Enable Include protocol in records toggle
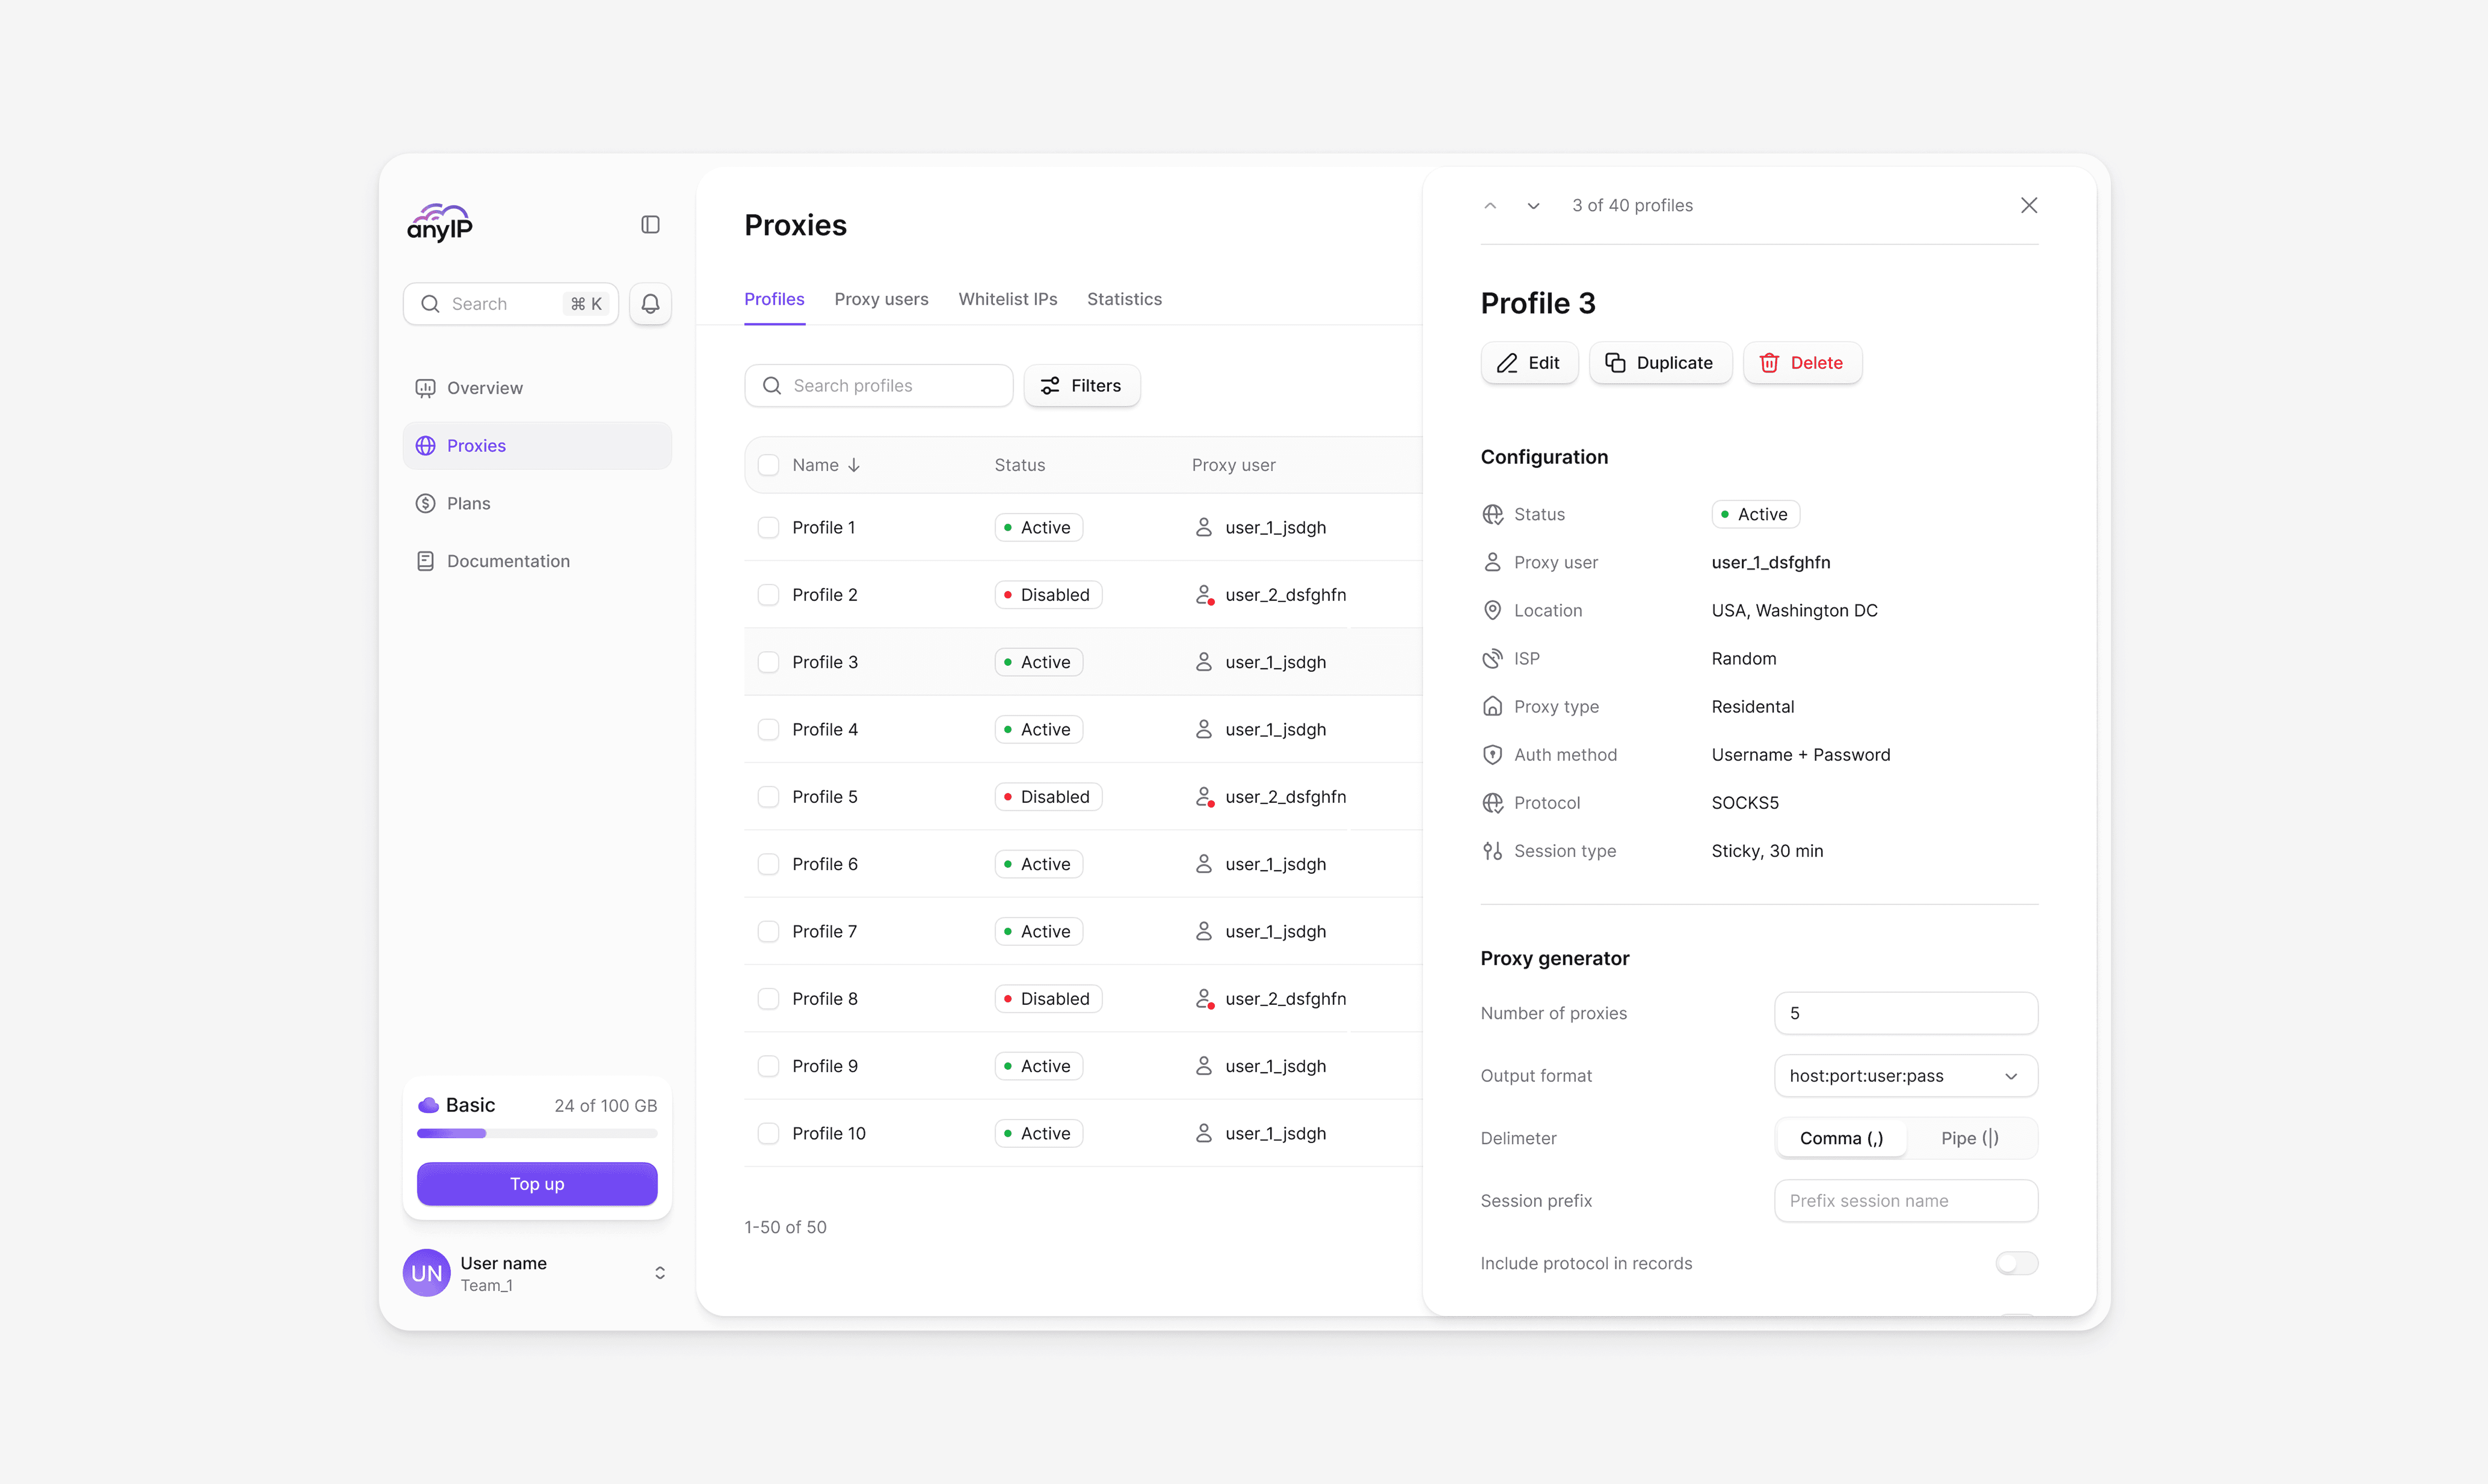The height and width of the screenshot is (1484, 2488). click(x=2016, y=1263)
